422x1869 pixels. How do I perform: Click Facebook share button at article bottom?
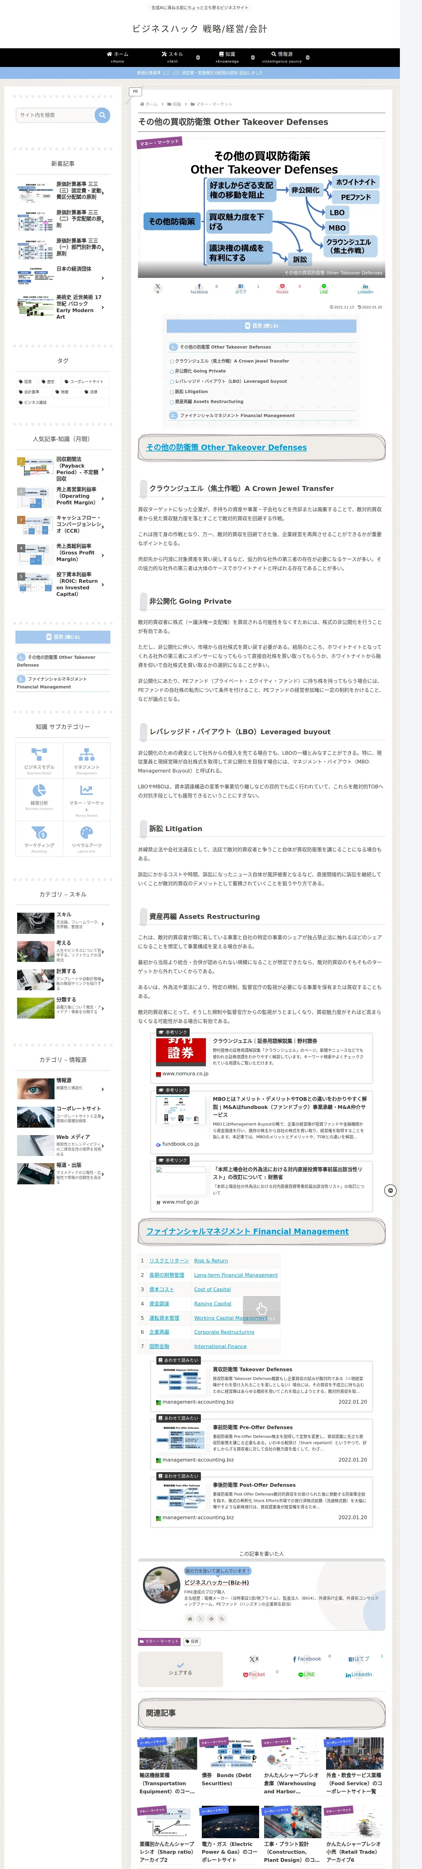tap(307, 1659)
